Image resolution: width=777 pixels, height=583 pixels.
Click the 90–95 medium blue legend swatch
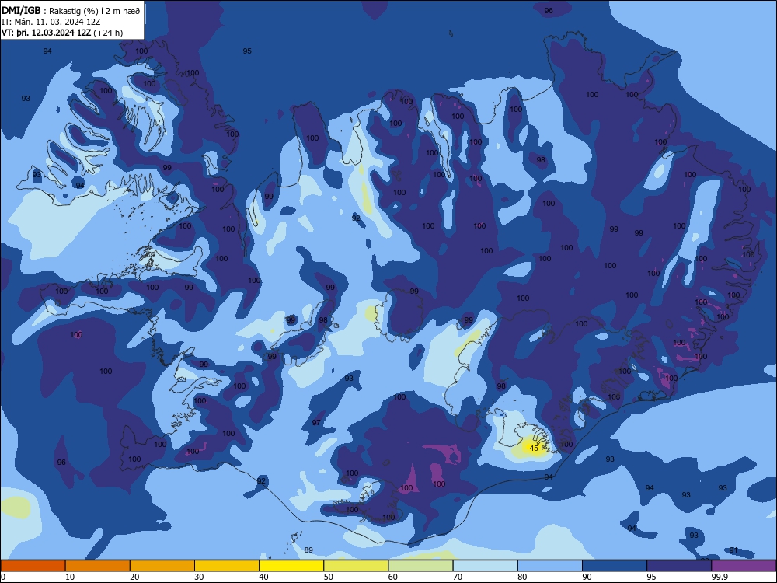point(615,566)
